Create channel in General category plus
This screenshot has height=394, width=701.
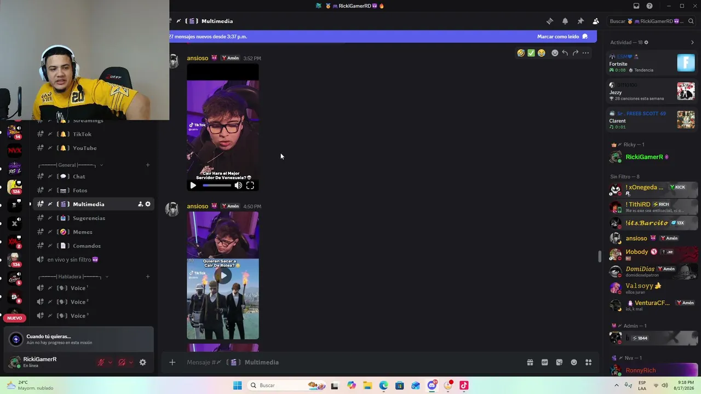tap(148, 165)
